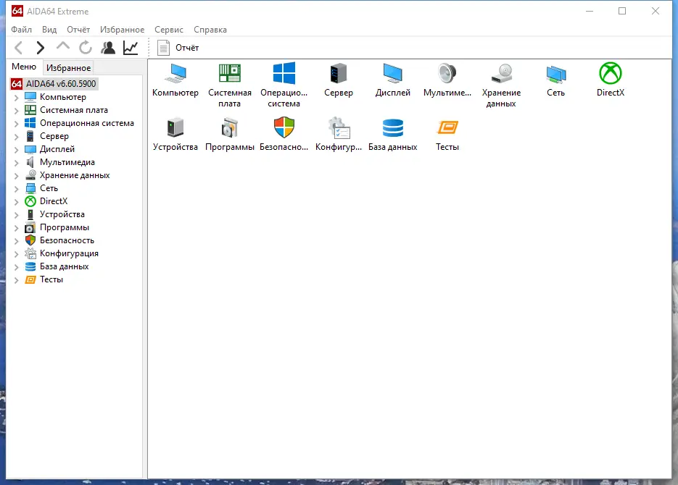The width and height of the screenshot is (678, 485).
Task: Expand the Дисплей tree node
Action: click(17, 150)
